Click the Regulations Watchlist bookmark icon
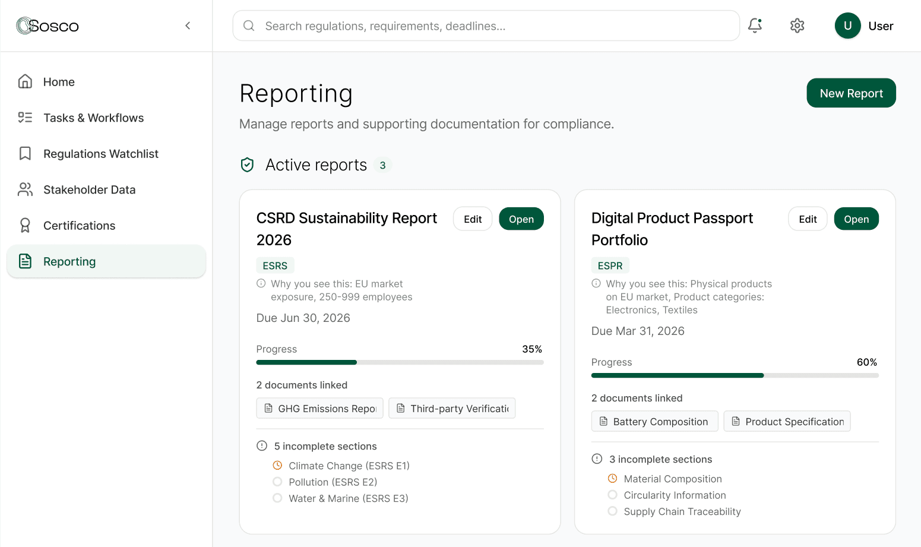 tap(24, 153)
